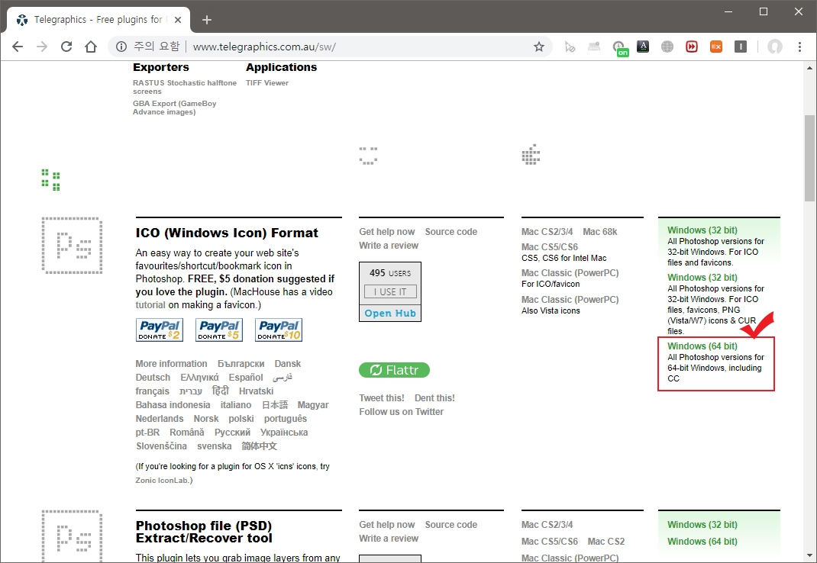This screenshot has height=563, width=817.
Task: Download ICO Mac CS2/3/4 version
Action: tap(547, 232)
